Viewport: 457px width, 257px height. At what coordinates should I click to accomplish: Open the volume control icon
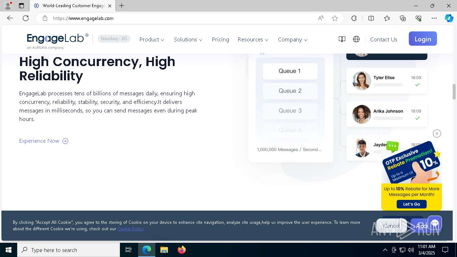411,250
